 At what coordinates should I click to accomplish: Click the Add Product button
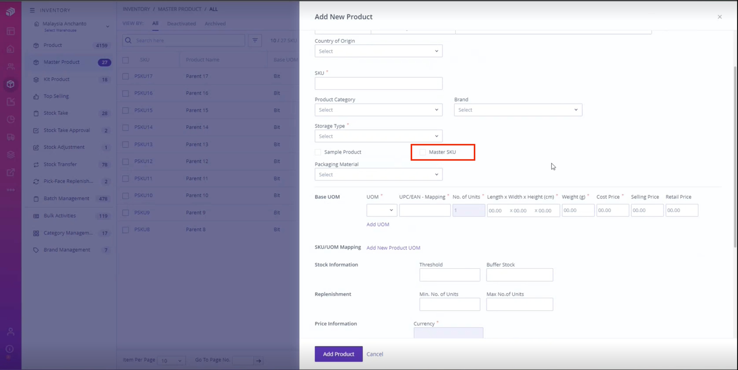pos(338,354)
